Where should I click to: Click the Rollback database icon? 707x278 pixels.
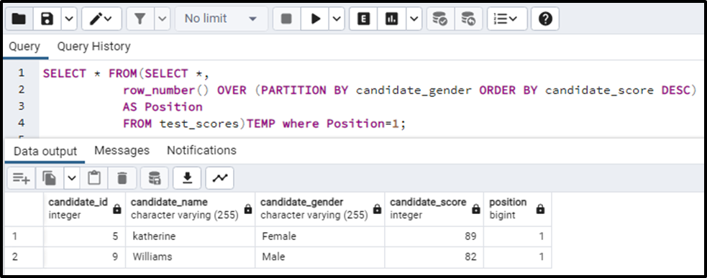[x=468, y=19]
